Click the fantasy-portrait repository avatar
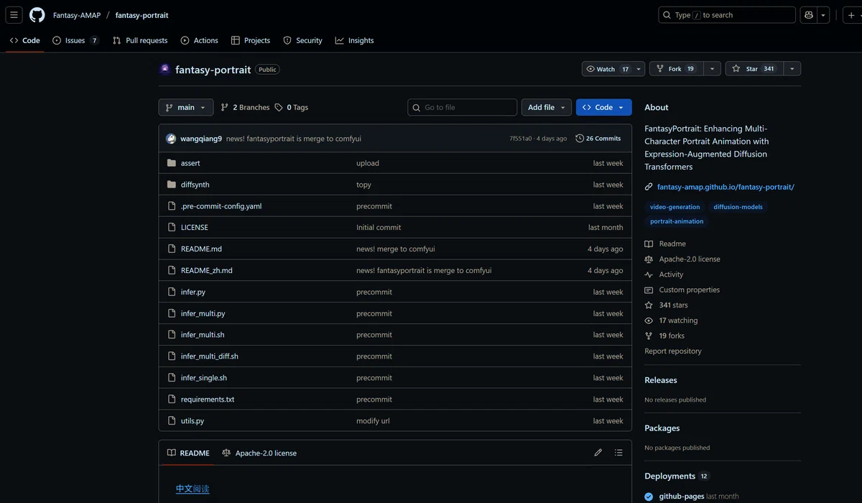The image size is (862, 503). 164,69
